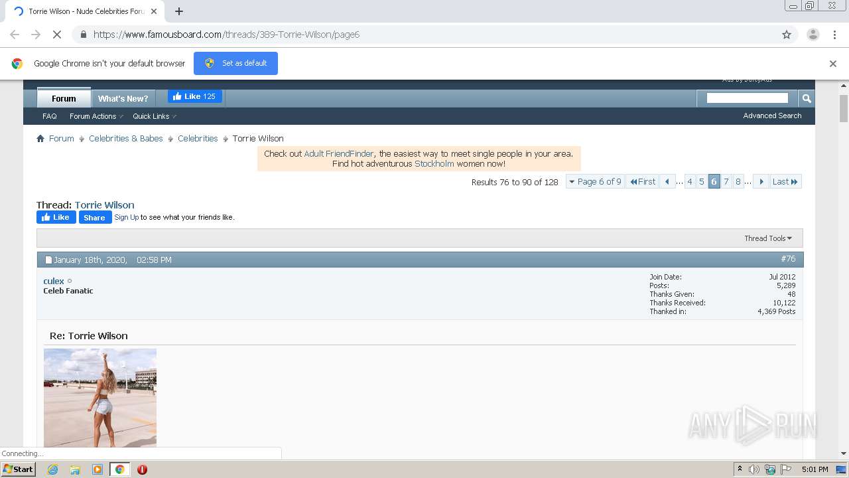Open the FAQ menu item

click(x=50, y=116)
